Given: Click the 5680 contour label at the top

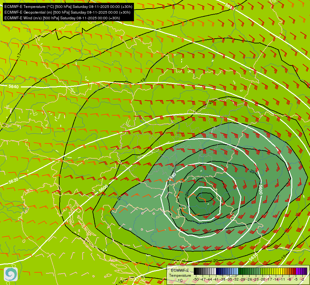Looking at the screenshot, I should (230, 7).
